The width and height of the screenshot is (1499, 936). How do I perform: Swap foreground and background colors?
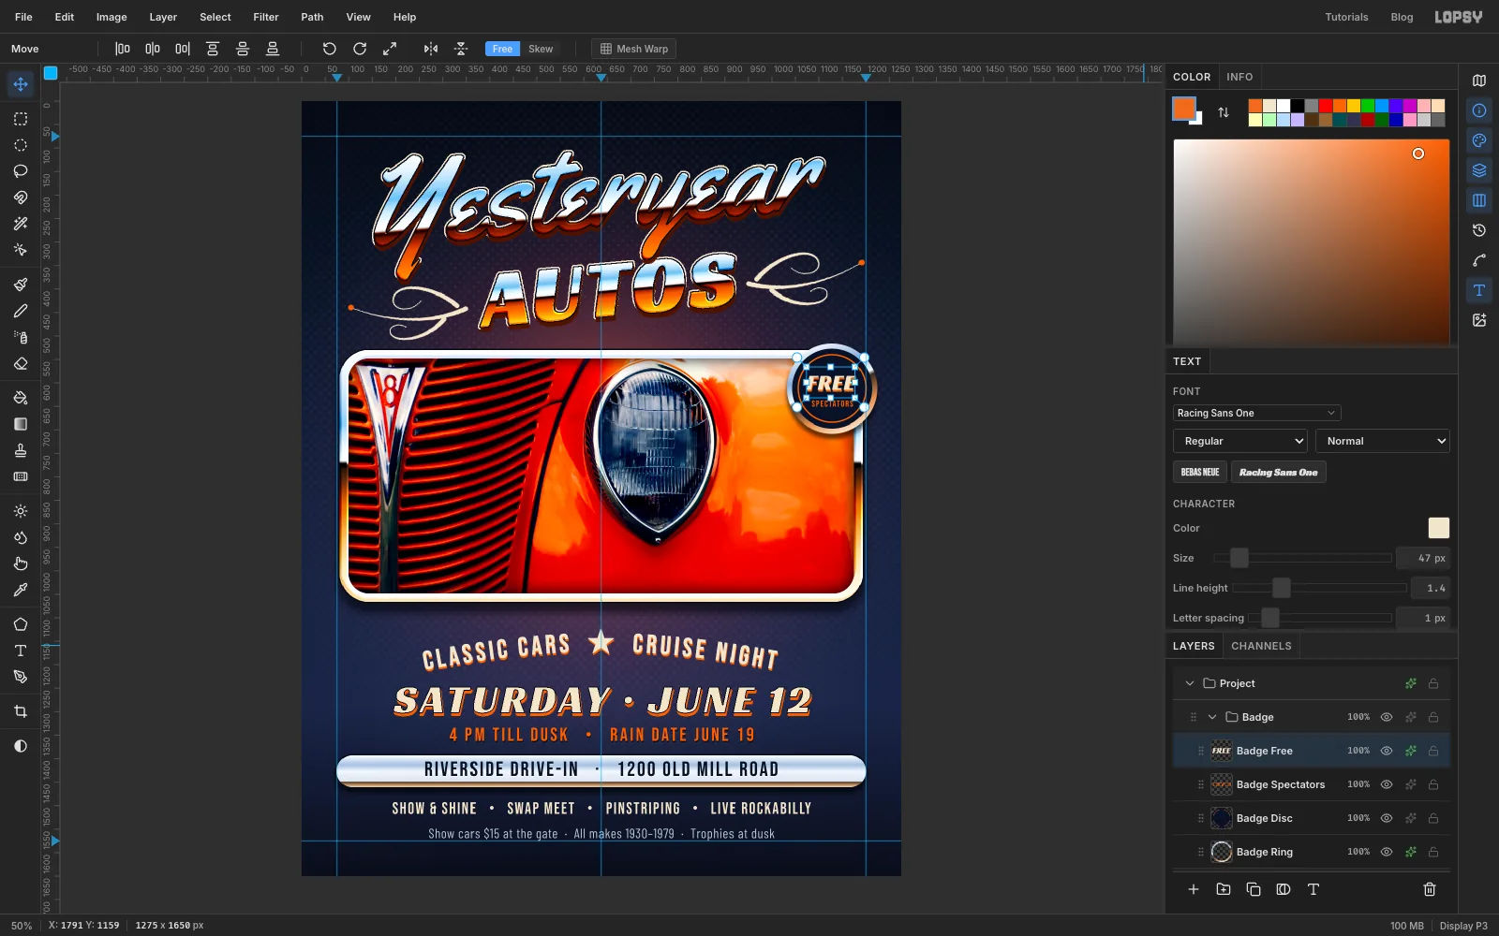coord(1224,112)
